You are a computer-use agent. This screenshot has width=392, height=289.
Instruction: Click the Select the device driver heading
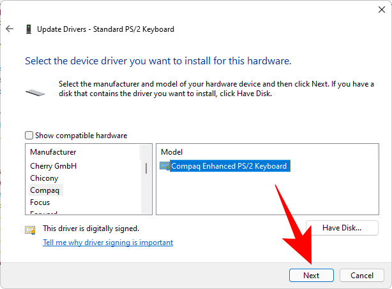click(158, 62)
